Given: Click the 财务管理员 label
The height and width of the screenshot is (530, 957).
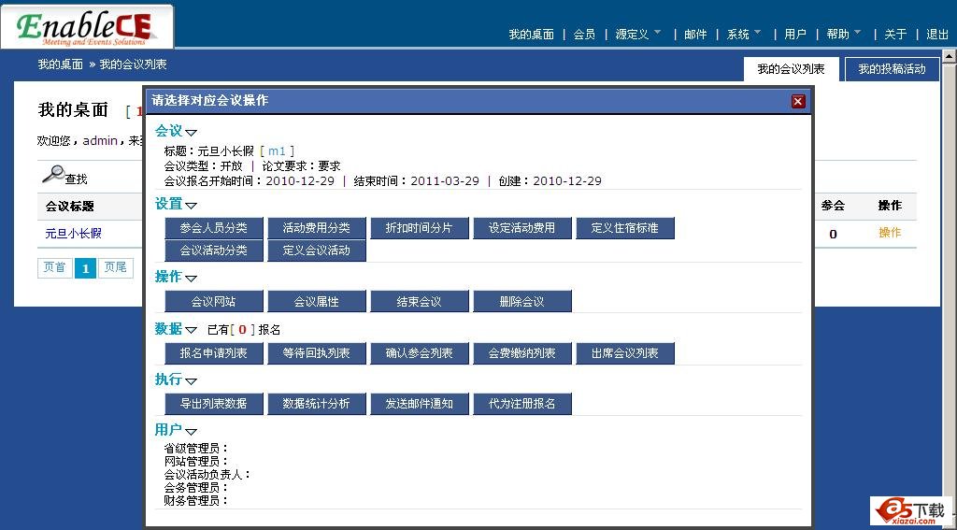Looking at the screenshot, I should pos(196,501).
